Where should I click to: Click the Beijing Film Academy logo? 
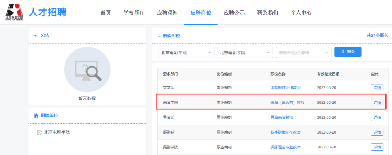[x=14, y=12]
